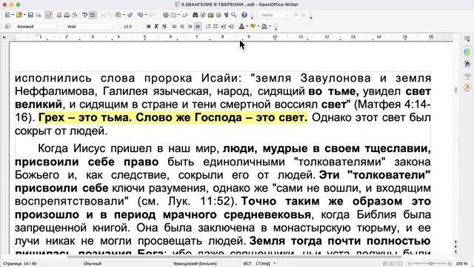Screen dimensions: 474x267
Task: Open font size dropdown showing 12.5
Action: [x=138, y=27]
